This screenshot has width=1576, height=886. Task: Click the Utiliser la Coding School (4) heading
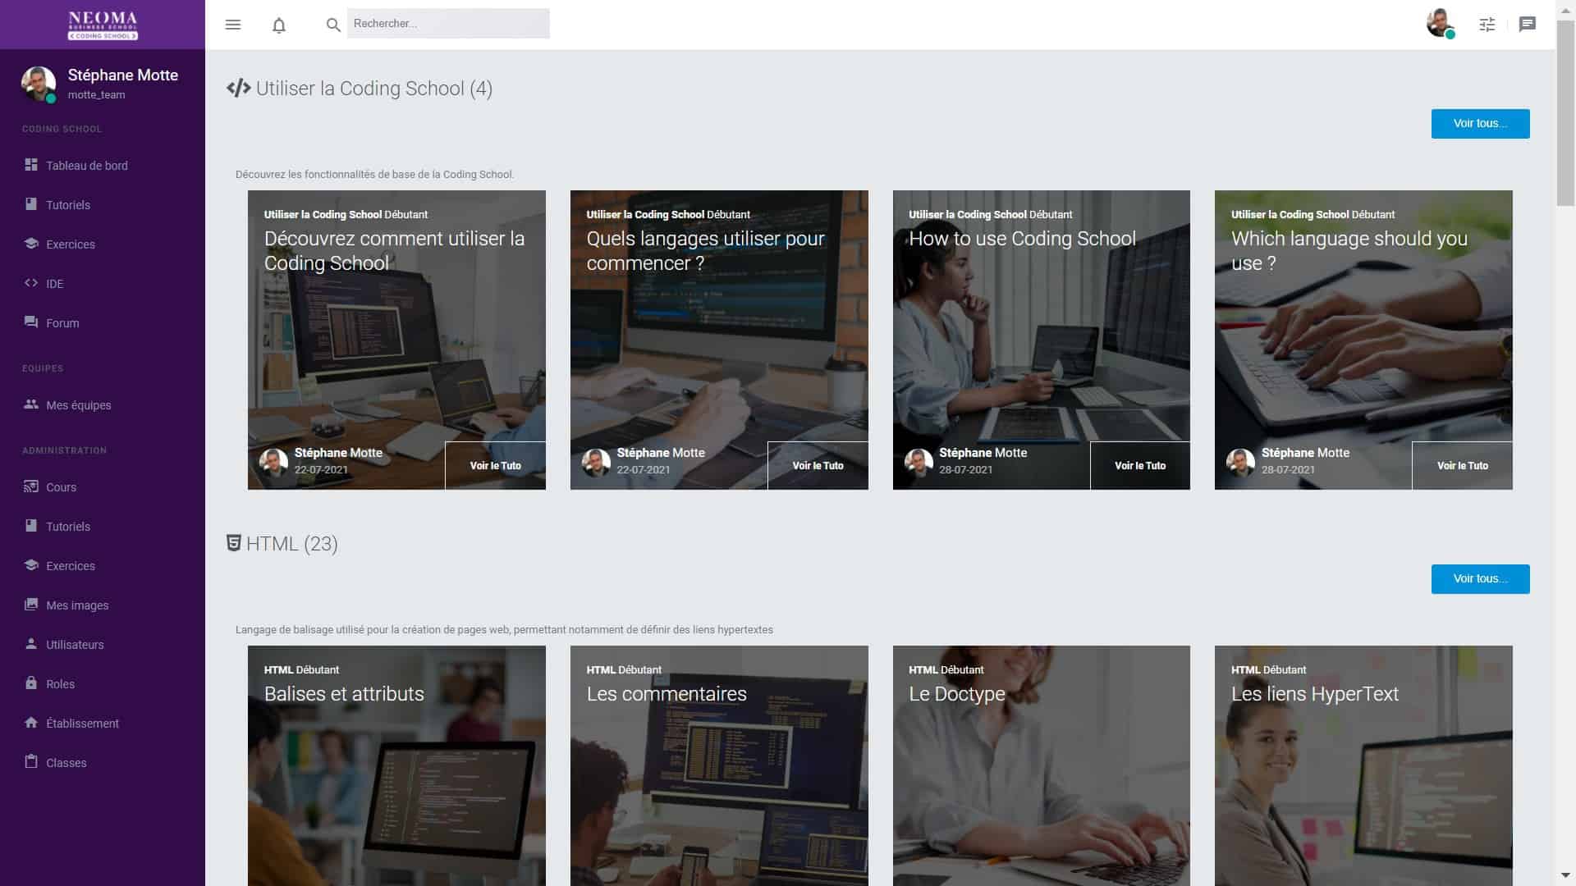click(x=374, y=89)
